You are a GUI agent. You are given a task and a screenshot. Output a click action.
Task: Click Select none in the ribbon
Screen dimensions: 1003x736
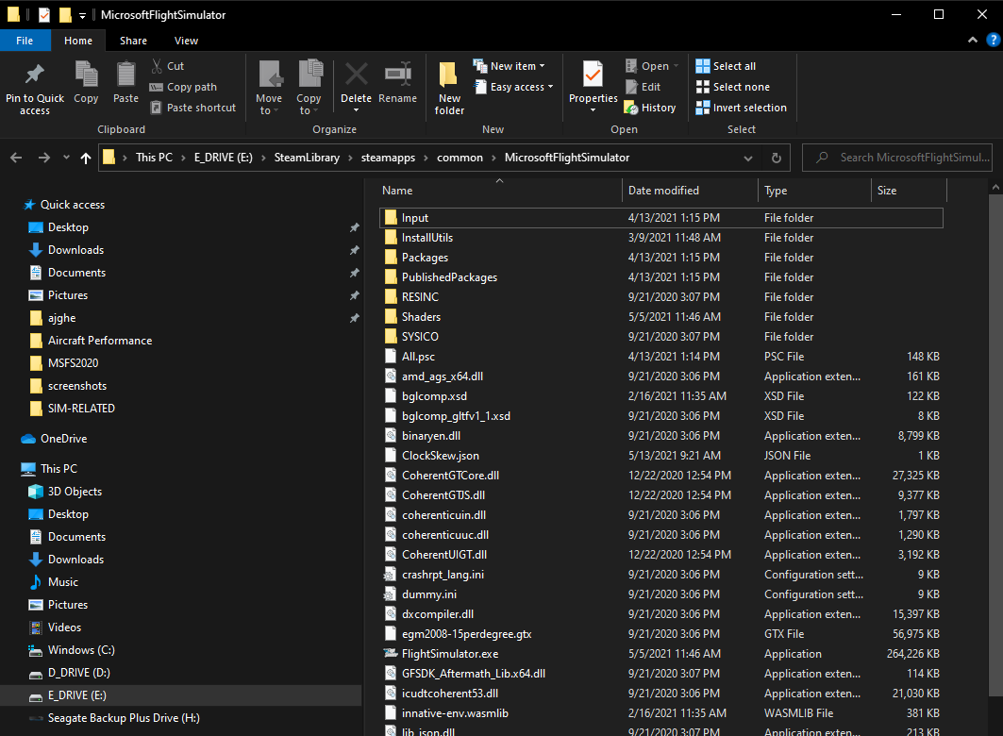[733, 87]
